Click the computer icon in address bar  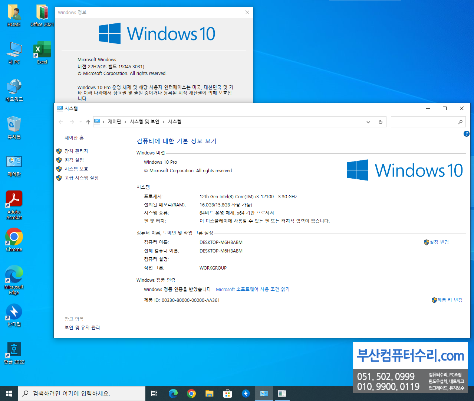pos(97,121)
